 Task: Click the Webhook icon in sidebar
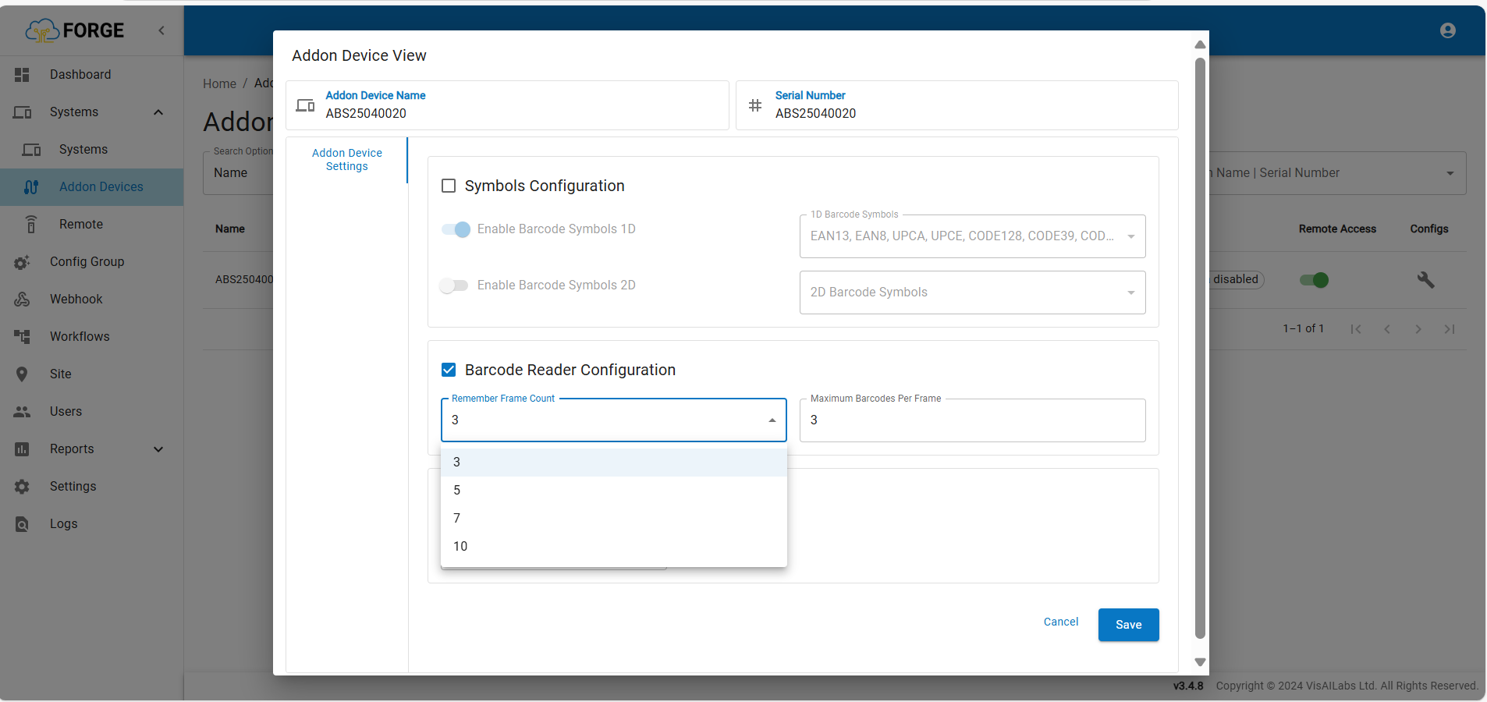[x=22, y=300]
